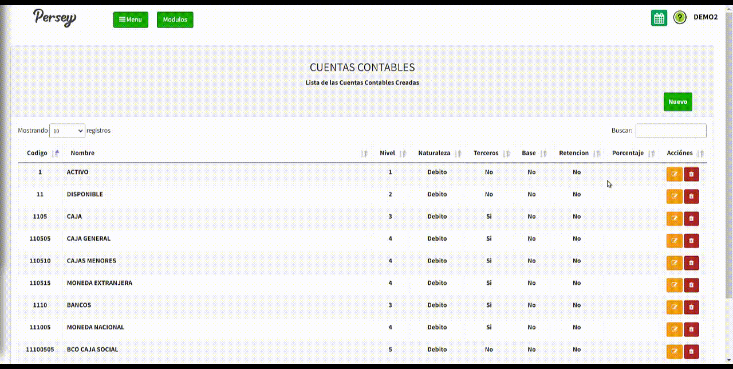Delete the DISPONIBLE account row
The height and width of the screenshot is (369, 733).
(691, 197)
